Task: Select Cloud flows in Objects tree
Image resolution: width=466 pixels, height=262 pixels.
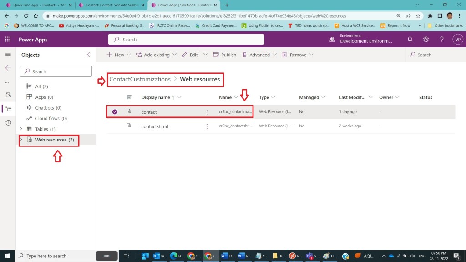Action: click(51, 118)
